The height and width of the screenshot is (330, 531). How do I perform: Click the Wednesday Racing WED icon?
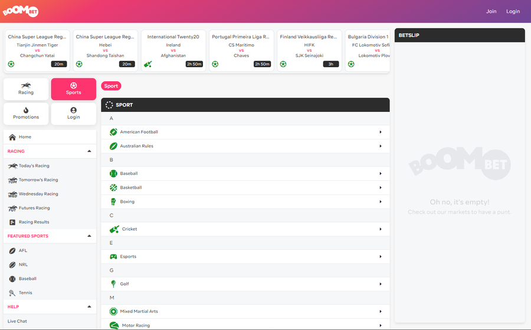pyautogui.click(x=12, y=194)
